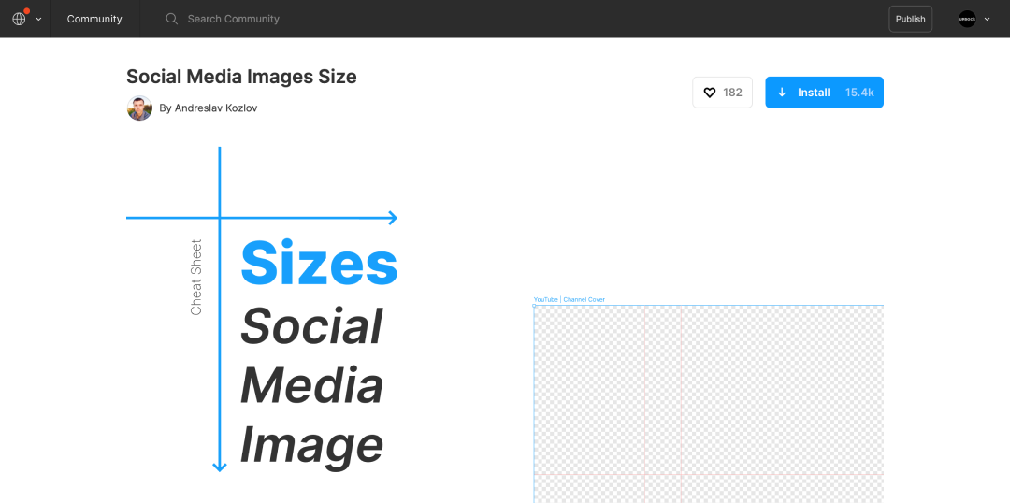Click the author's avatar photo
This screenshot has height=503, width=1010.
point(139,108)
